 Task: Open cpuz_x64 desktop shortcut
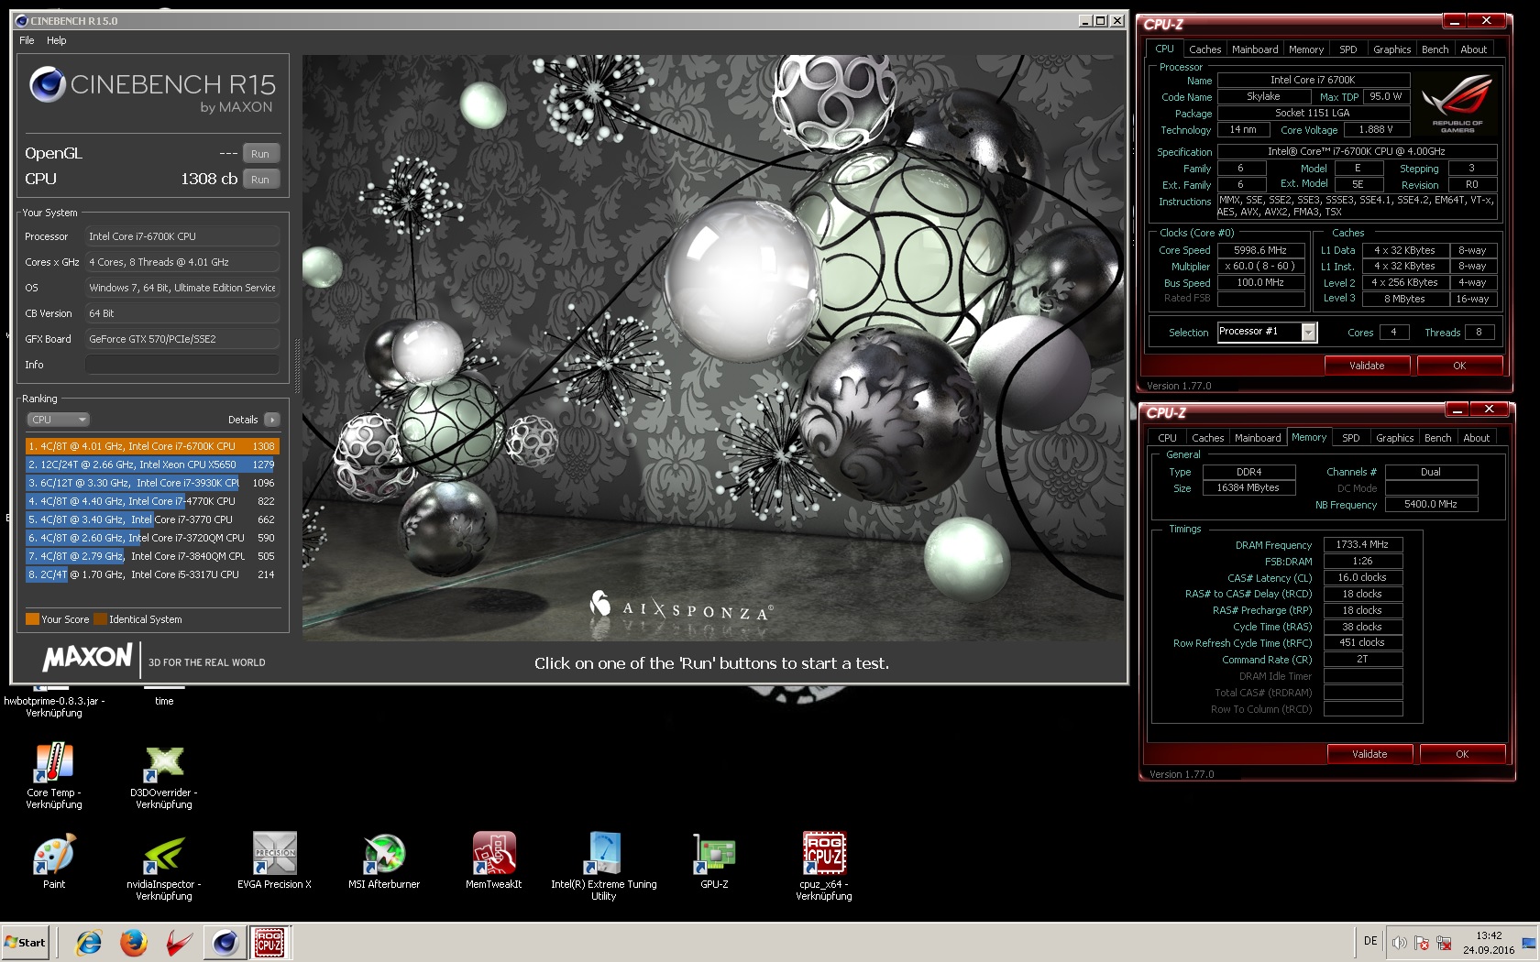tap(824, 867)
